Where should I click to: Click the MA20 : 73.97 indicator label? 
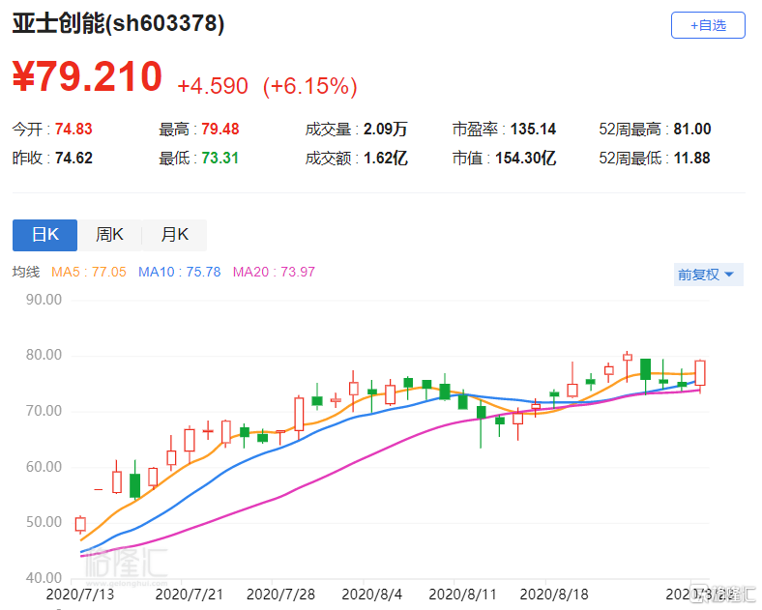274,272
